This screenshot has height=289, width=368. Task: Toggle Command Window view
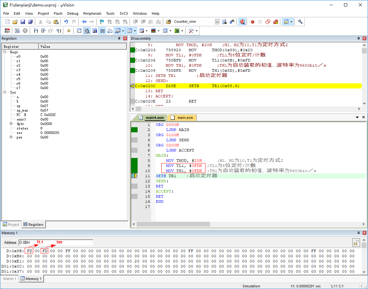(79, 31)
